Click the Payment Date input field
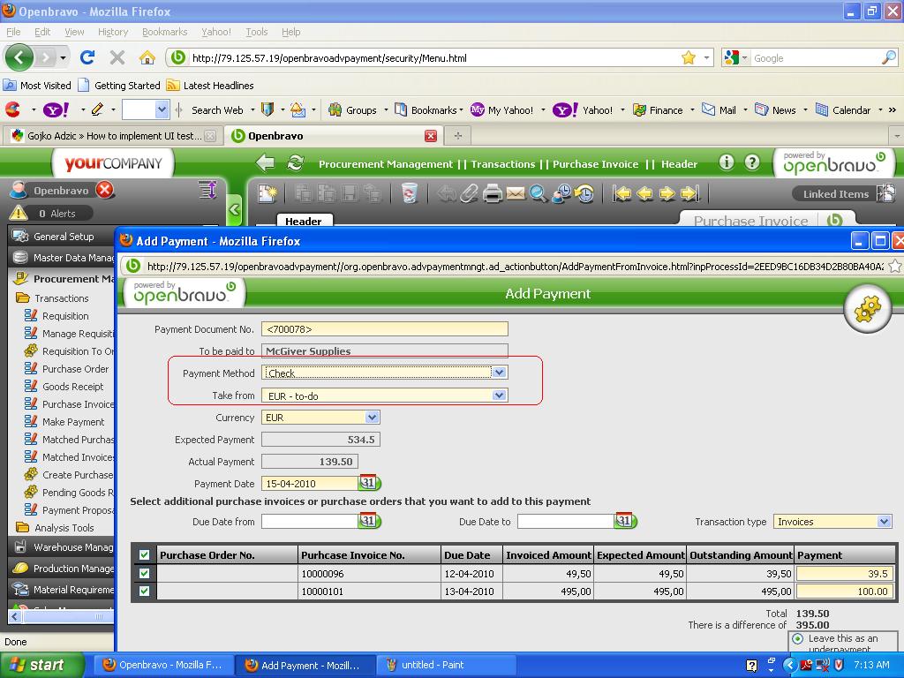This screenshot has width=904, height=678. click(x=310, y=483)
